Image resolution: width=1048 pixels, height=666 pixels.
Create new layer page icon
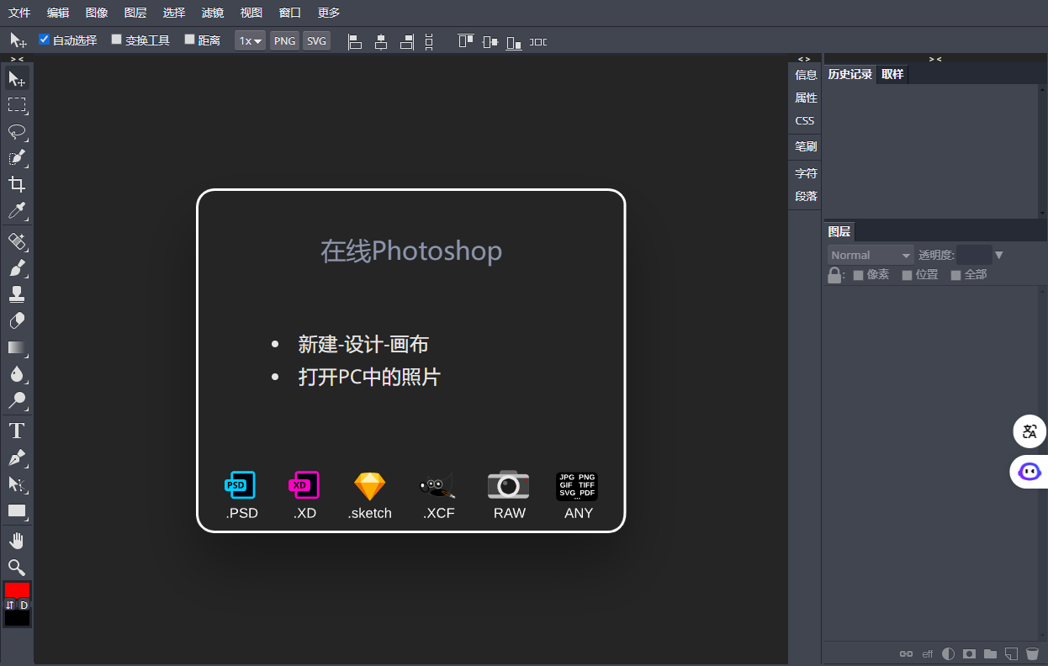point(1012,653)
